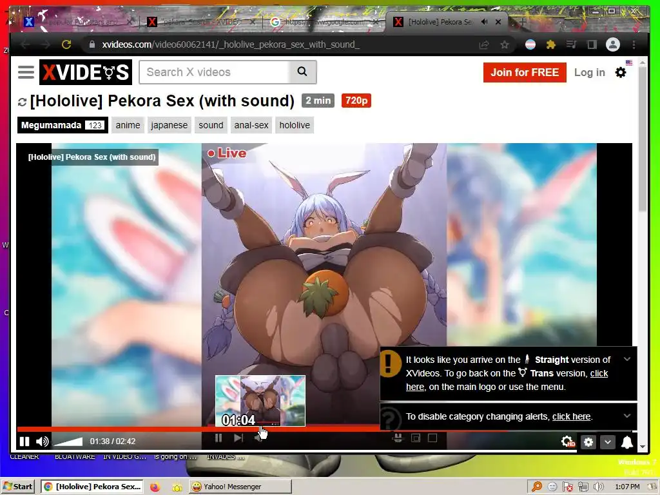Close the Google tab
Viewport: 660px width, 495px height.
point(376,22)
